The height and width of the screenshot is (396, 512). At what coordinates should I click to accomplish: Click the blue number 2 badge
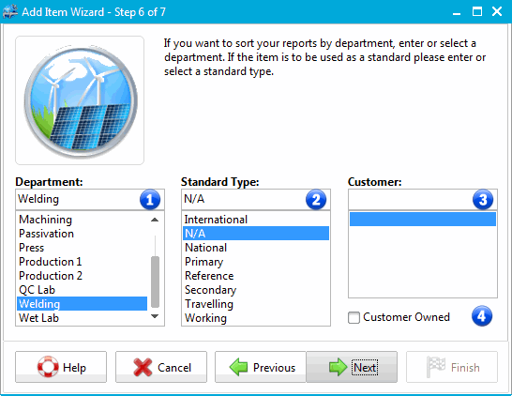pyautogui.click(x=316, y=200)
